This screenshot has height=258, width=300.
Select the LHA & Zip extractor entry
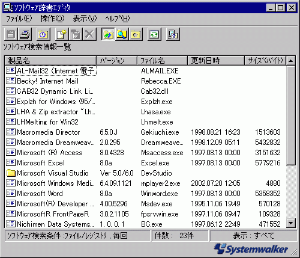56,112
